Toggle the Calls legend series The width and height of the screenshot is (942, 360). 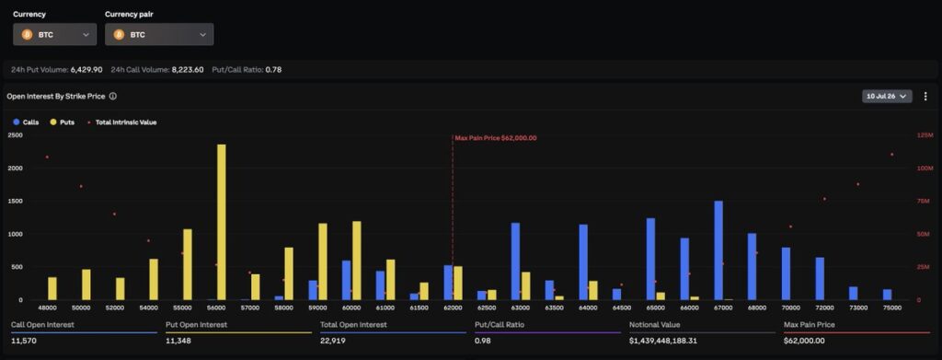(x=26, y=122)
